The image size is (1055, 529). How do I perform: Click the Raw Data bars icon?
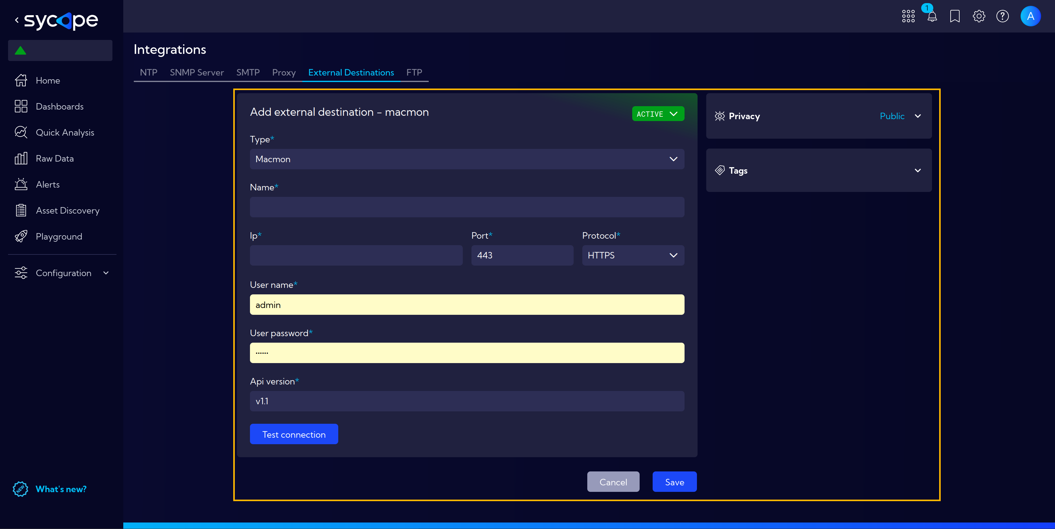[21, 158]
